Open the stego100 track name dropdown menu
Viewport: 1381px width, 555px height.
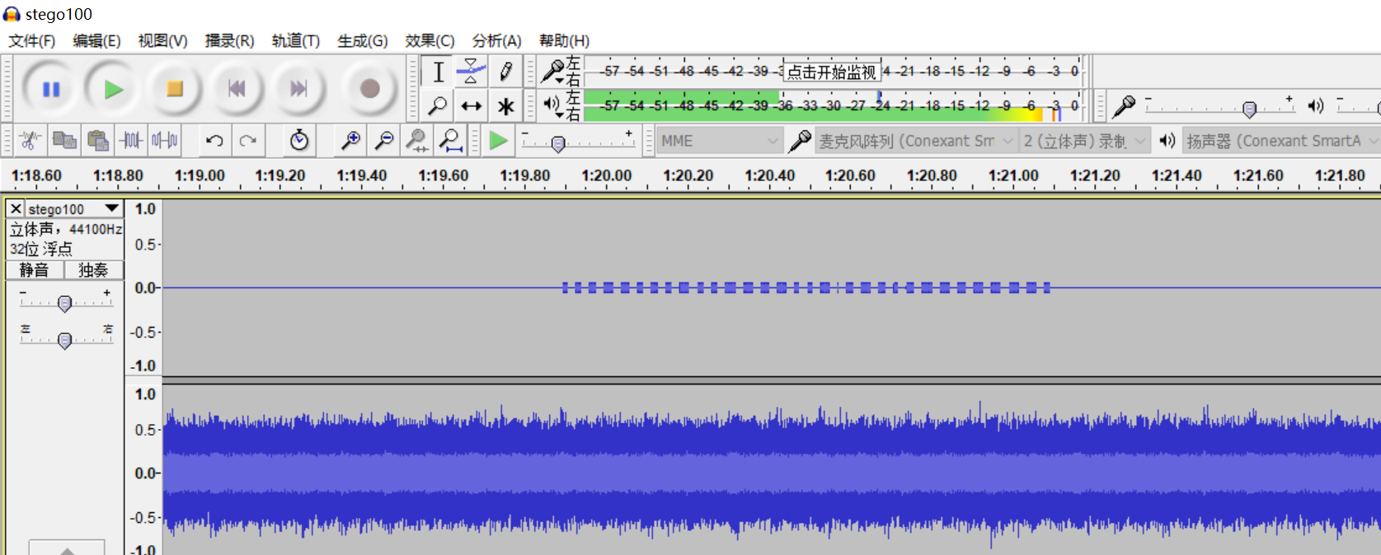point(74,209)
